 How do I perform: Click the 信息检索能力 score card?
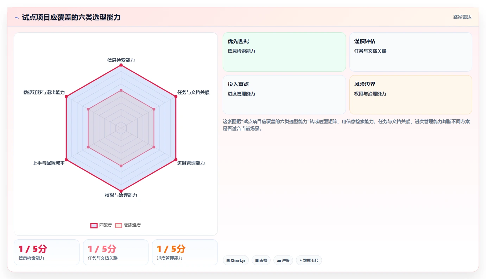point(46,252)
